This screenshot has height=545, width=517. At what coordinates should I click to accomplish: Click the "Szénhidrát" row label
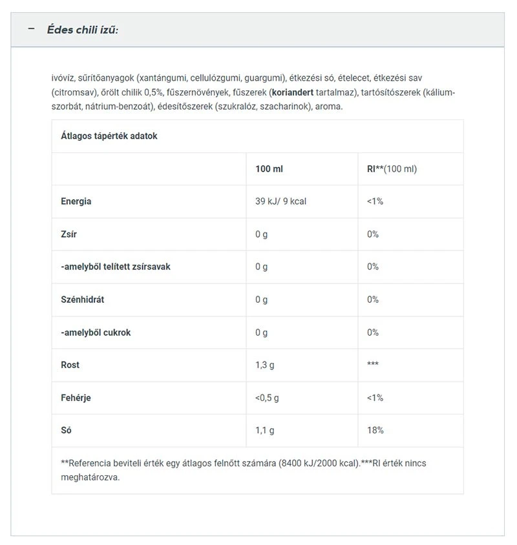[83, 300]
